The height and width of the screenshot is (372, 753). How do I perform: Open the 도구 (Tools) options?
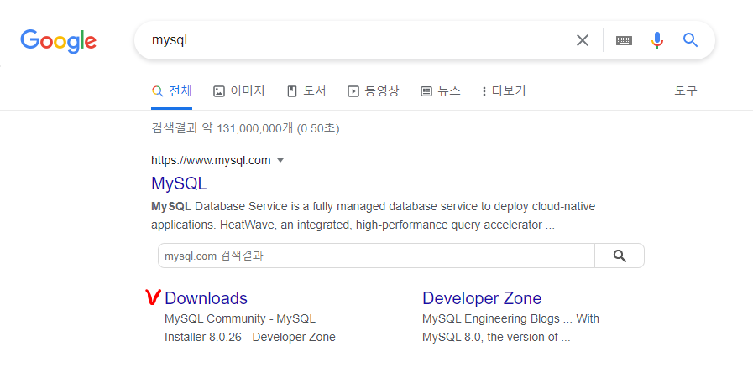point(685,90)
